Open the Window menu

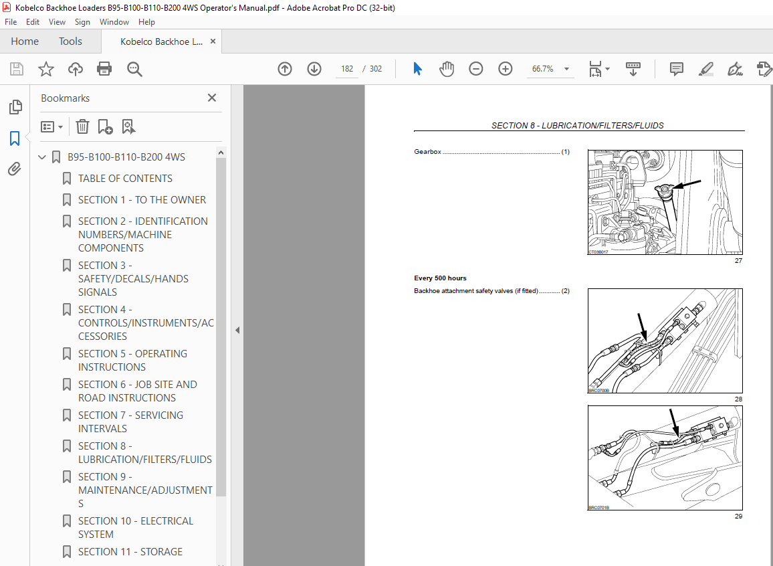click(114, 21)
